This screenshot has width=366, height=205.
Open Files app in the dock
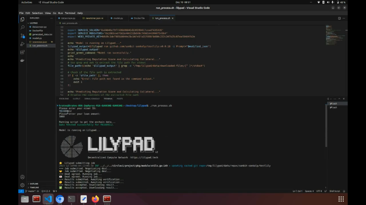click(x=25, y=199)
